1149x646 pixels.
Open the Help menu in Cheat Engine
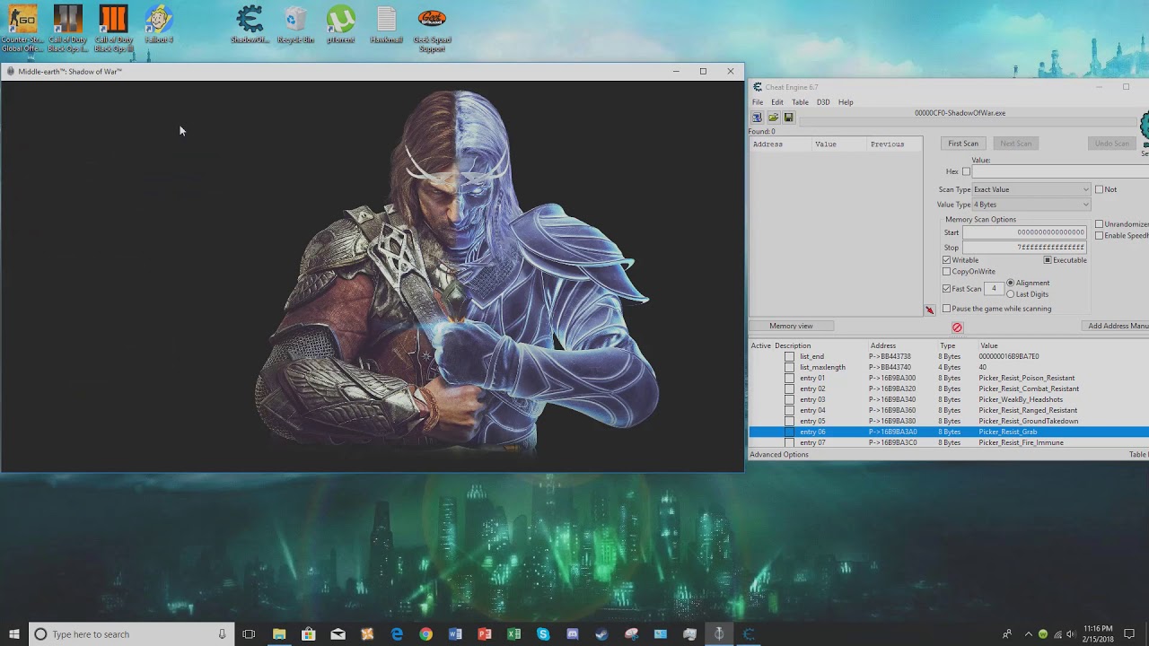[x=846, y=102]
